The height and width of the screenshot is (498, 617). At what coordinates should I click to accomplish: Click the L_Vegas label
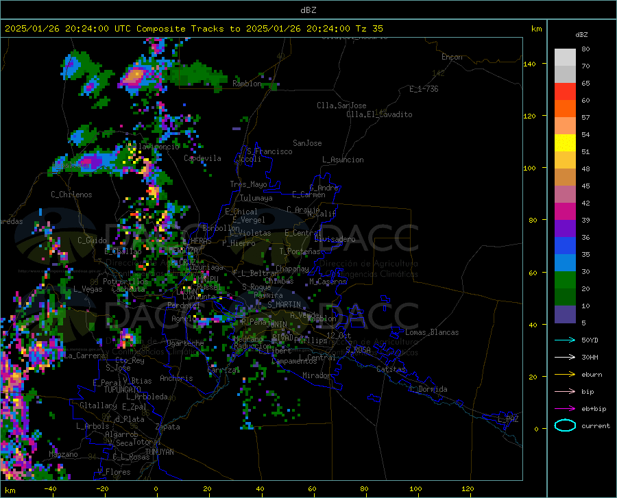click(88, 289)
